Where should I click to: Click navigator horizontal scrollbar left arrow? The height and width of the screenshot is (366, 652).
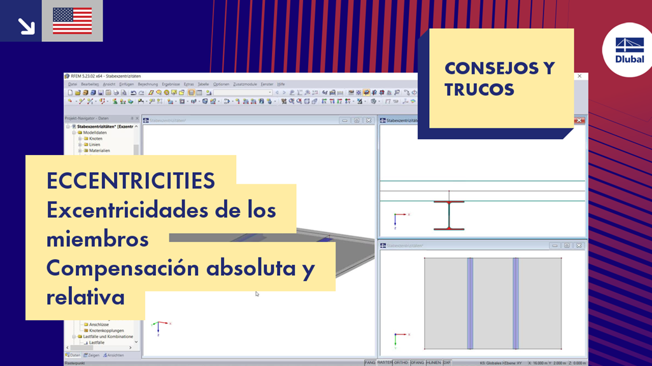tap(67, 348)
